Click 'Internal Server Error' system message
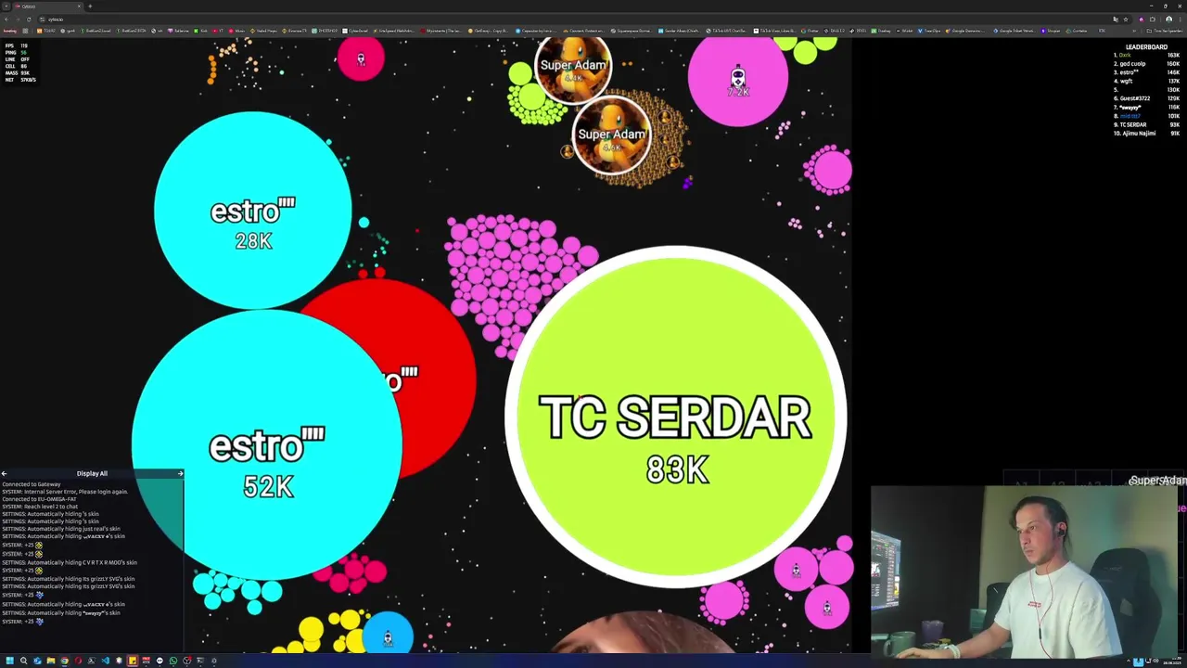The image size is (1187, 668). [x=65, y=492]
